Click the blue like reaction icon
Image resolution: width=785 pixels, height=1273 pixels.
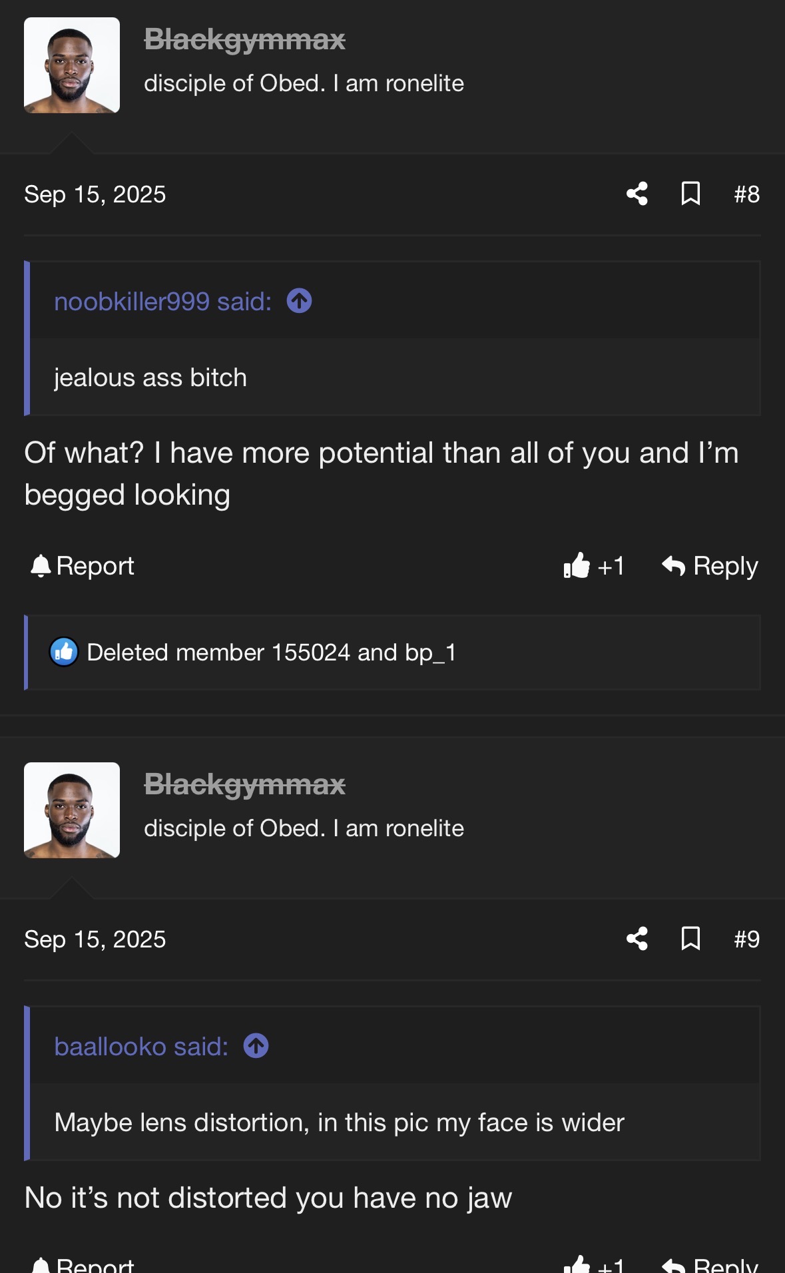click(x=64, y=652)
